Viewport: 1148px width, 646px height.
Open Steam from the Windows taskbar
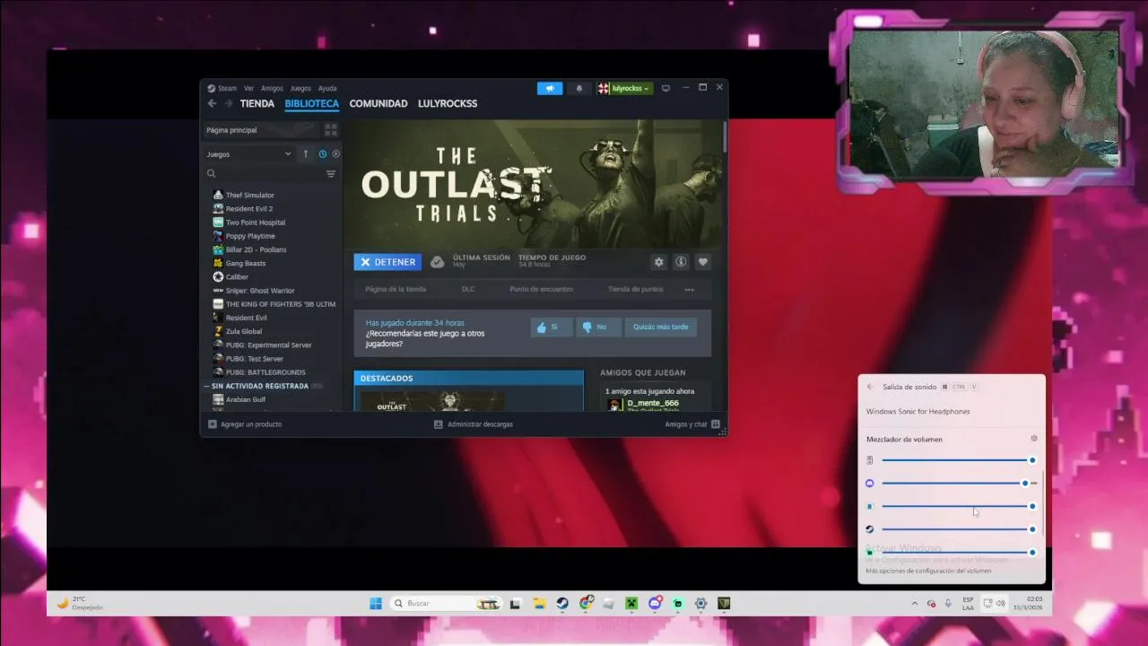(561, 604)
